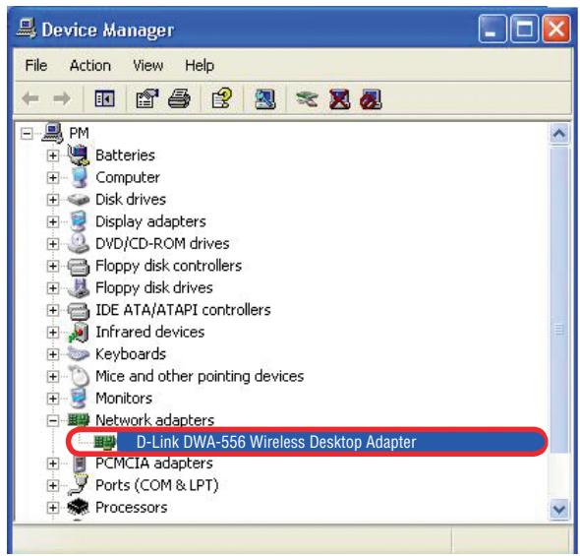Open the View menu
Viewport: 580px width, 556px height.
pyautogui.click(x=148, y=66)
